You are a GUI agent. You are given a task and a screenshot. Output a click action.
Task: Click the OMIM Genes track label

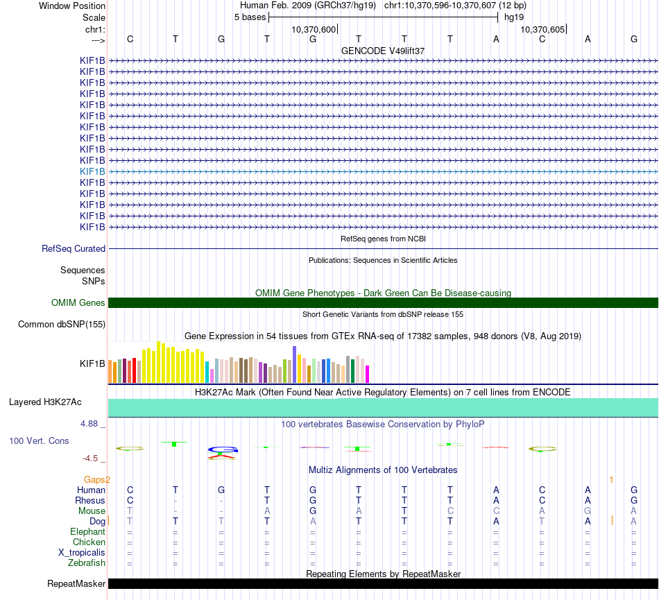[x=78, y=302]
